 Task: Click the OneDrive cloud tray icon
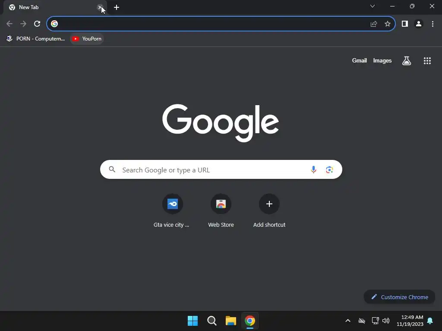pos(362,321)
